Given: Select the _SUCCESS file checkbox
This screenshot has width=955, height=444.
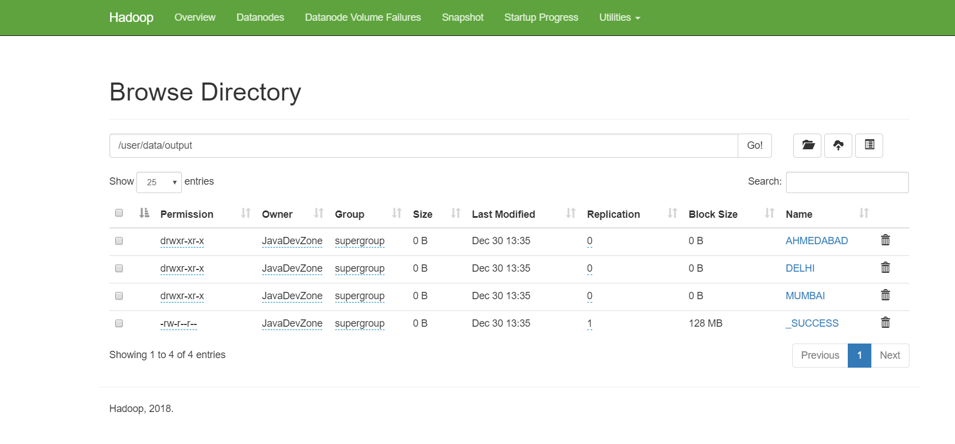Looking at the screenshot, I should pyautogui.click(x=119, y=323).
